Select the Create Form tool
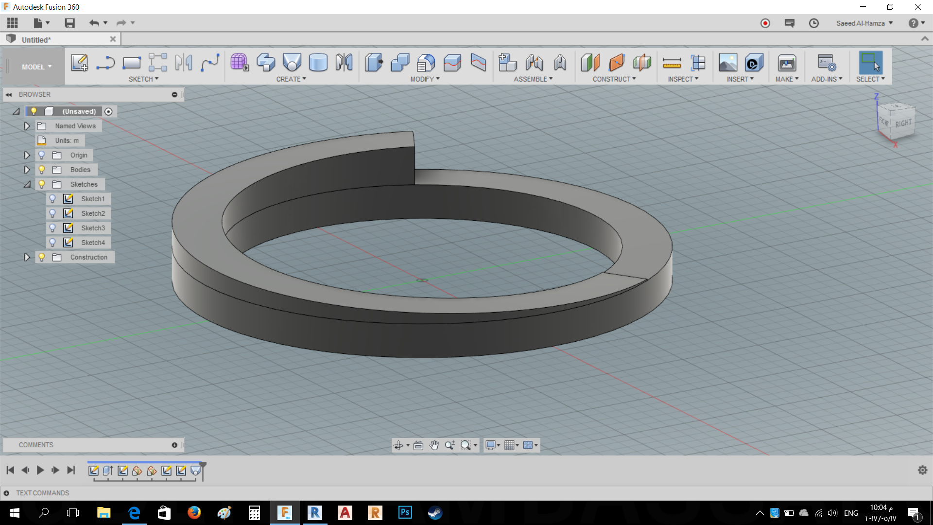This screenshot has width=933, height=525. pyautogui.click(x=239, y=63)
